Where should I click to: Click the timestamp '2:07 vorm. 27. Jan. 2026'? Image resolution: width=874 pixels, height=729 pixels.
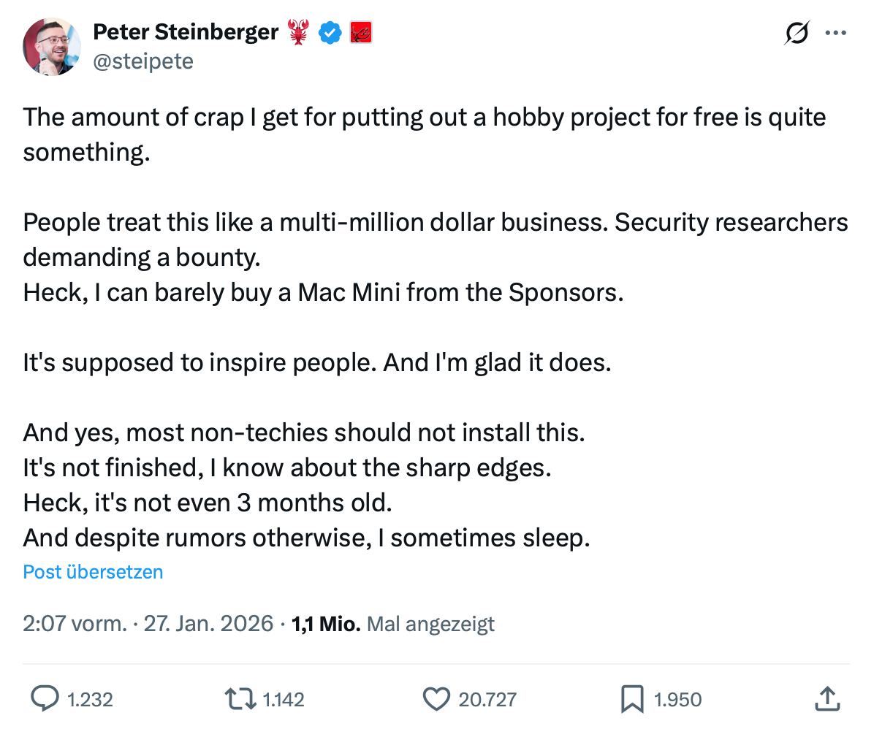(x=146, y=624)
